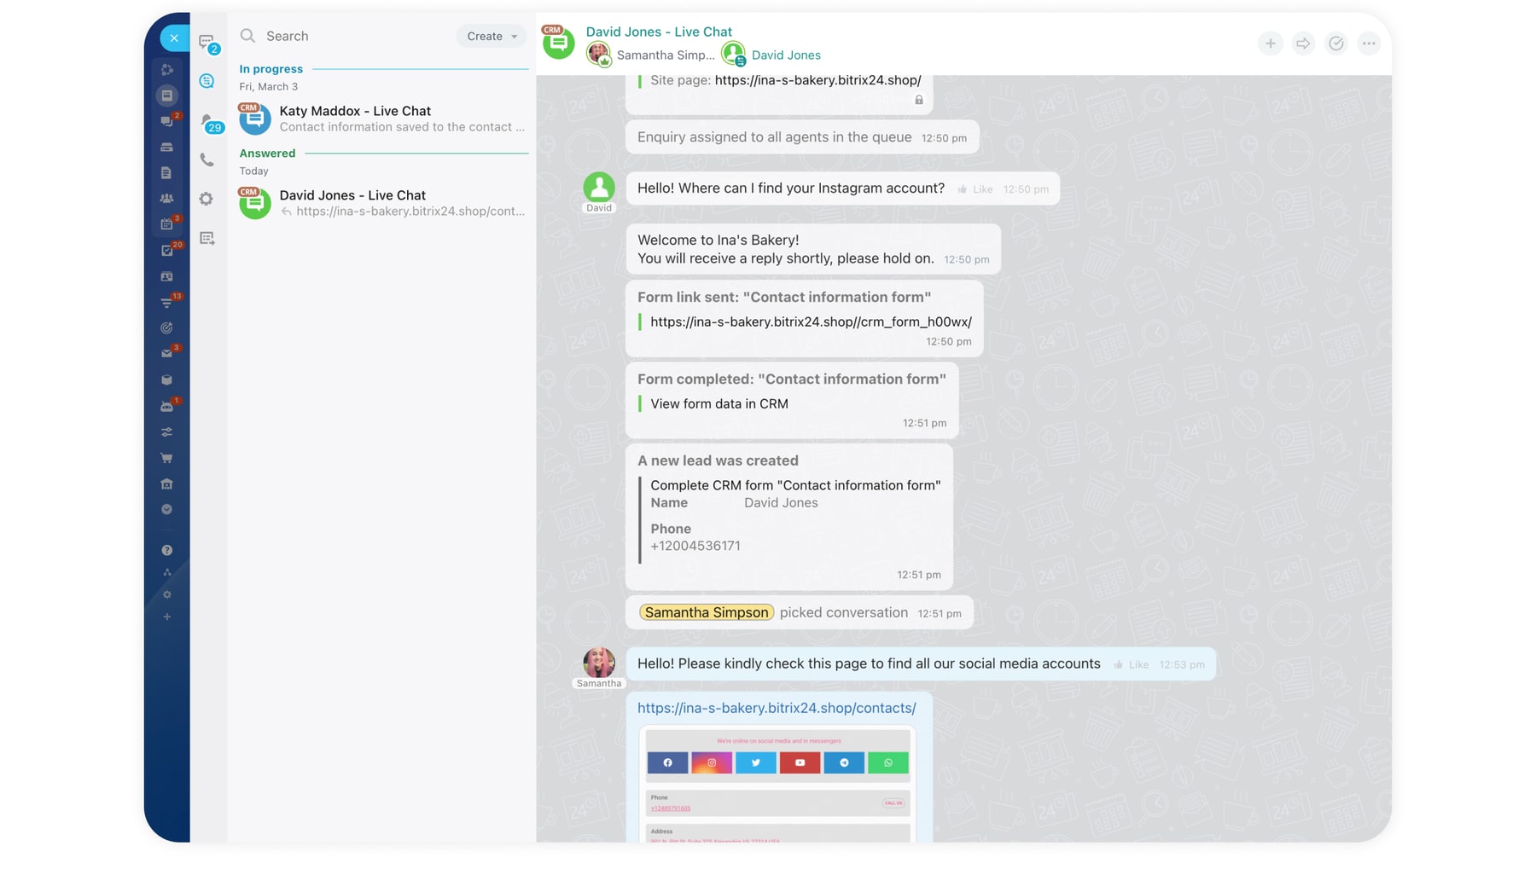
Task: Click the forward arrow icon in chat header
Action: point(1303,43)
